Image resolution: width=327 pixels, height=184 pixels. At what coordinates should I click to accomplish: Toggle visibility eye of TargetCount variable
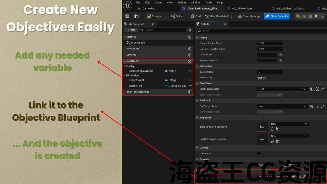pos(190,80)
